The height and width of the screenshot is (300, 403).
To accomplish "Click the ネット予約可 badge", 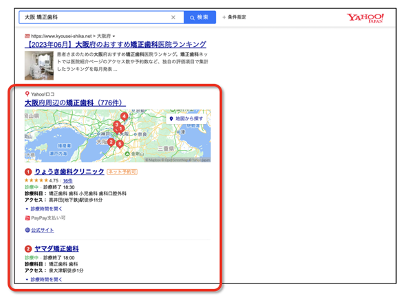I will point(122,172).
